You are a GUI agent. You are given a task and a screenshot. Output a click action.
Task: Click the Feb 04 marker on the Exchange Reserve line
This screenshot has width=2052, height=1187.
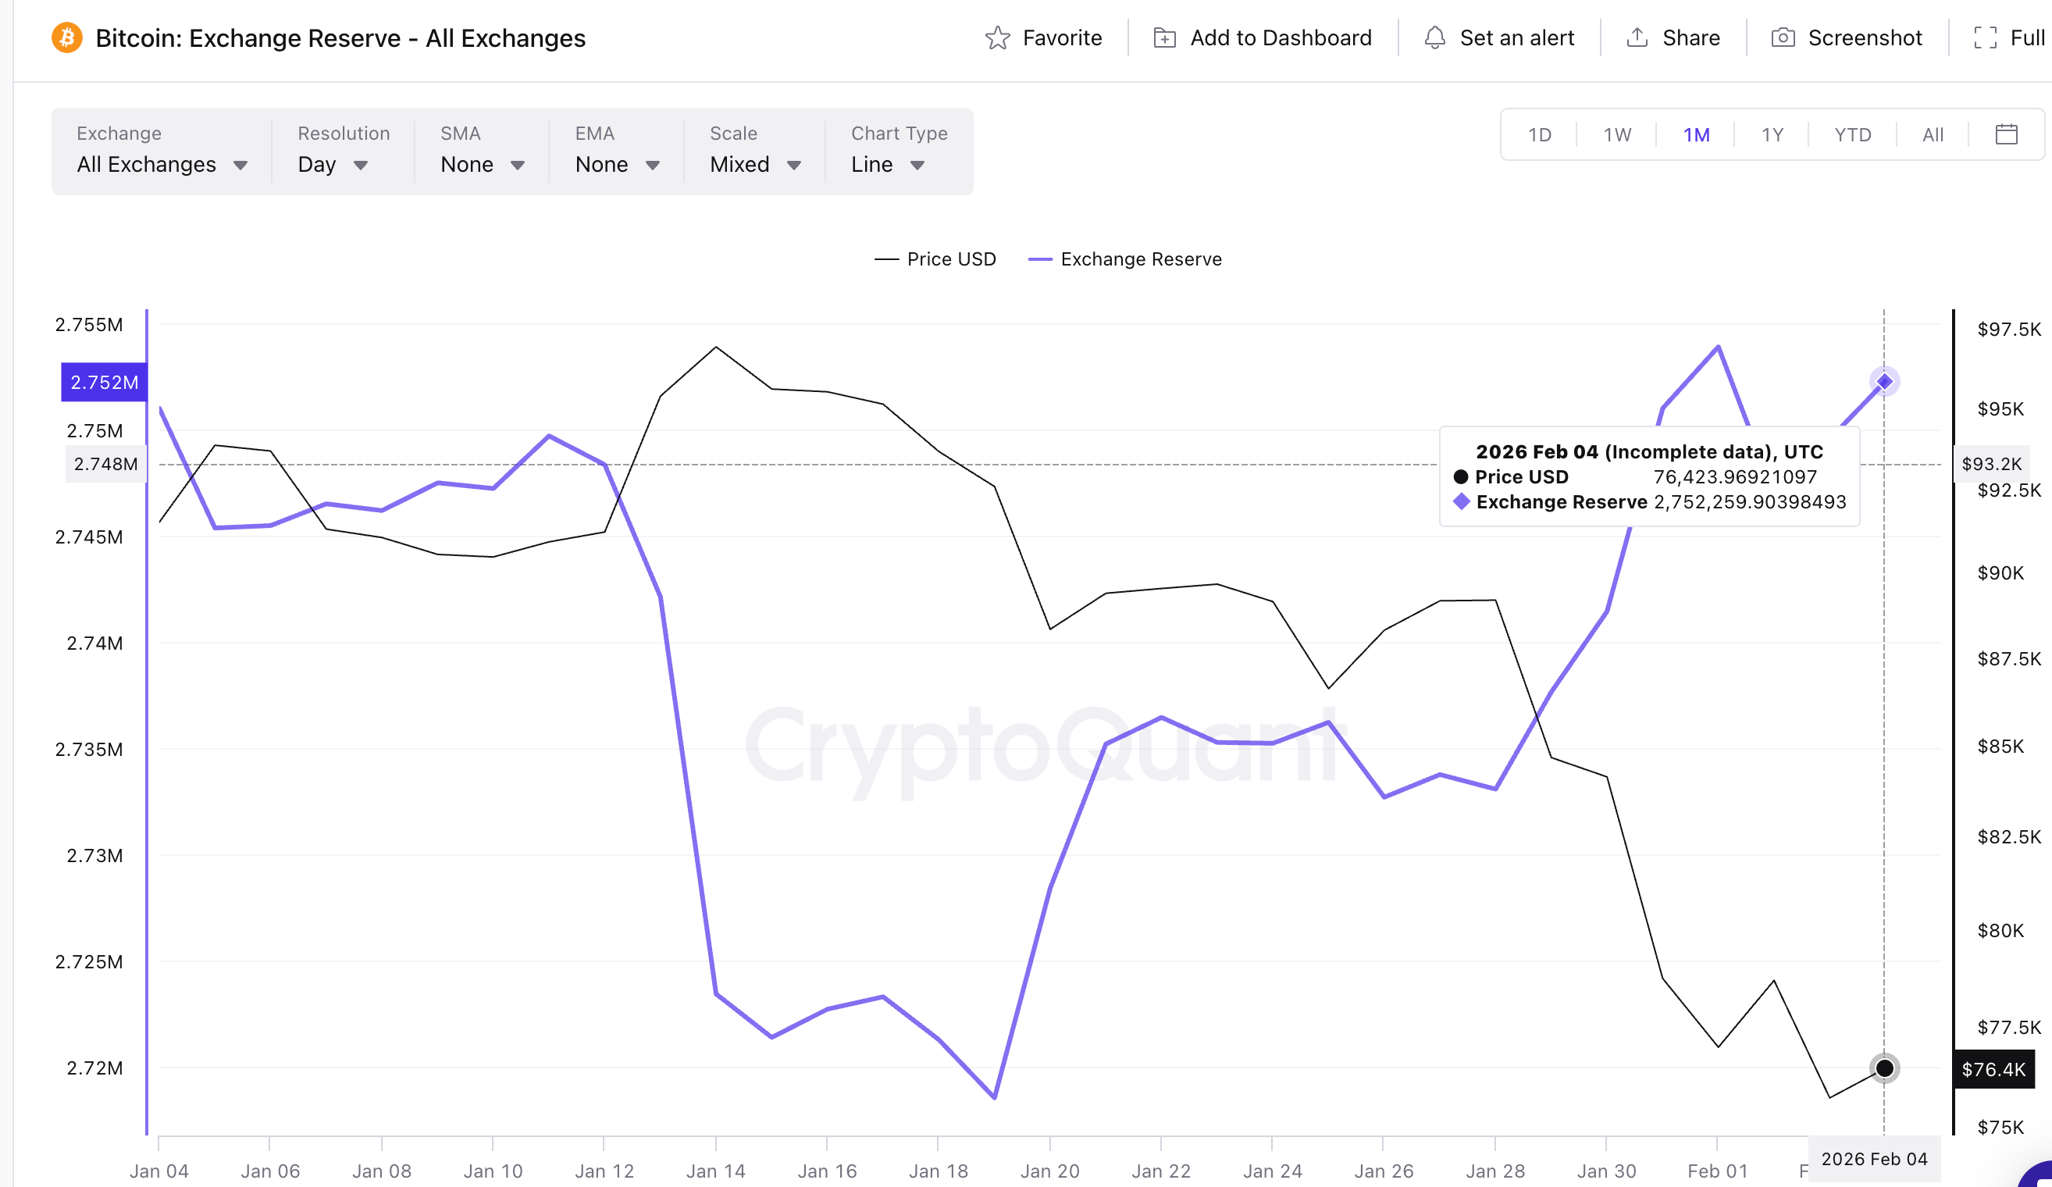(1883, 381)
